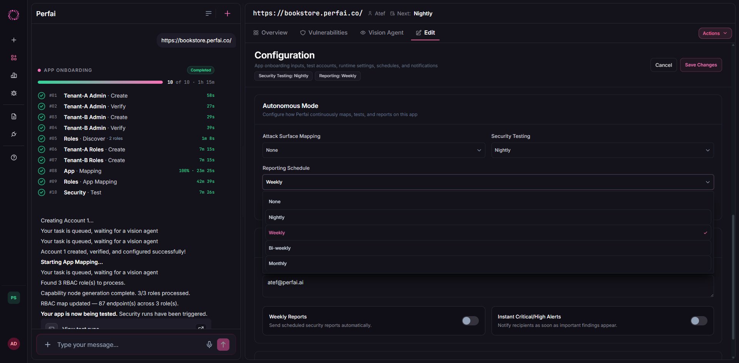This screenshot has height=363, width=739.
Task: Click the bookstore.perfai.co chat message bubble
Action: (196, 40)
